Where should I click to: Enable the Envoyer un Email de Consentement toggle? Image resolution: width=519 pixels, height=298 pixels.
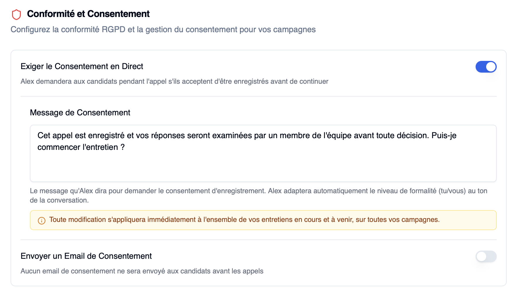click(x=486, y=256)
